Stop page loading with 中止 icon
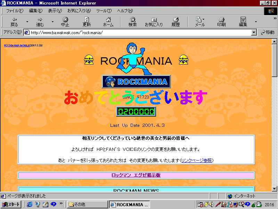278x209 pixels. coord(65,22)
